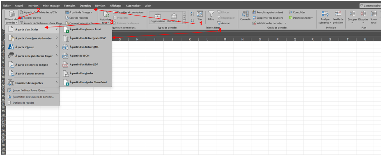Switch to the Mise en page tab

click(x=51, y=6)
